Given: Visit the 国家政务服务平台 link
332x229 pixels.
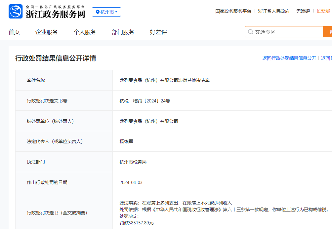Looking at the screenshot, I should [x=233, y=11].
